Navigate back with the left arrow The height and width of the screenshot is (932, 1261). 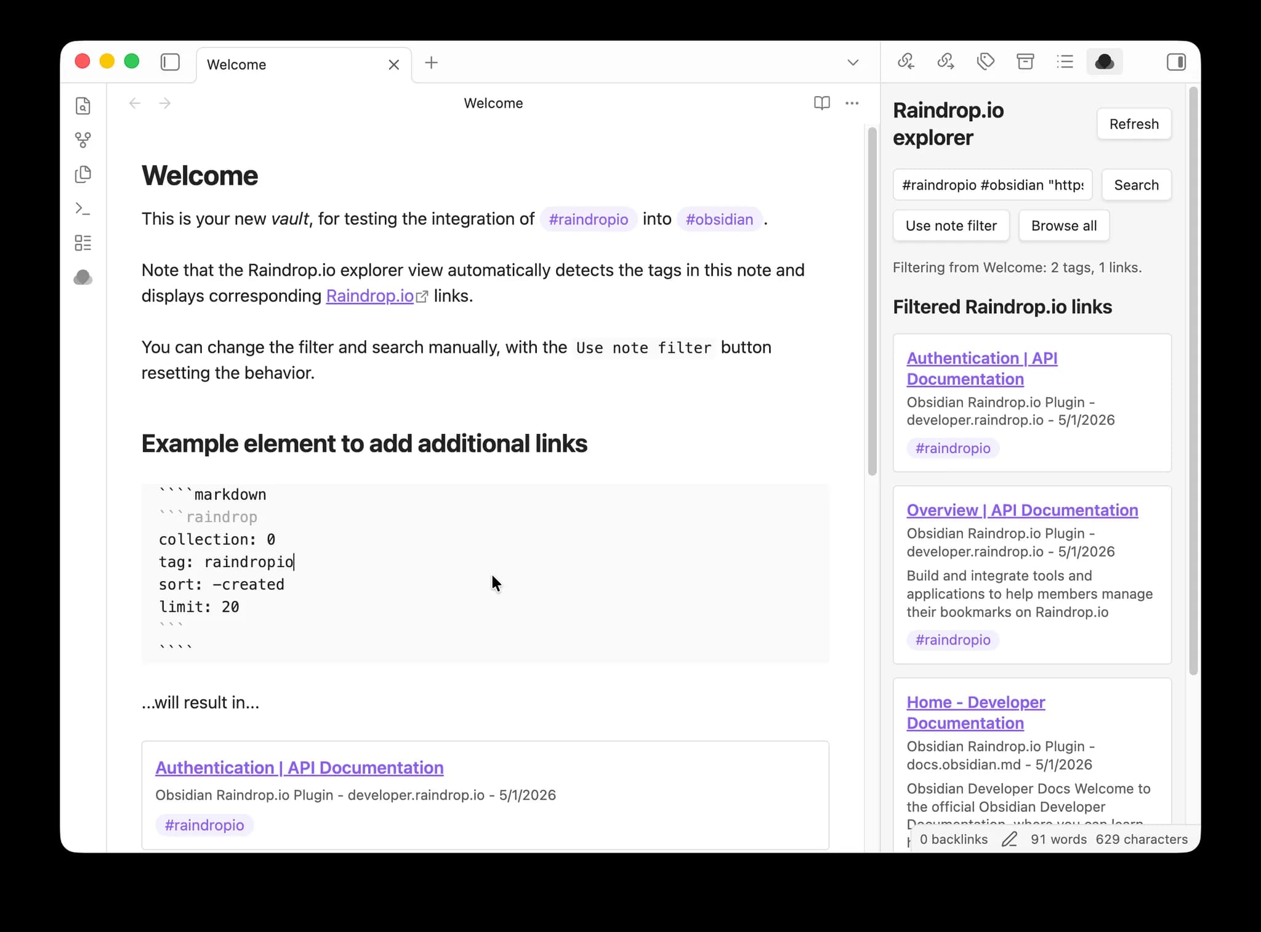click(x=135, y=103)
